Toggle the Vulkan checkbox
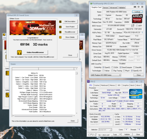The width and height of the screenshot is (147, 139). tap(103, 71)
